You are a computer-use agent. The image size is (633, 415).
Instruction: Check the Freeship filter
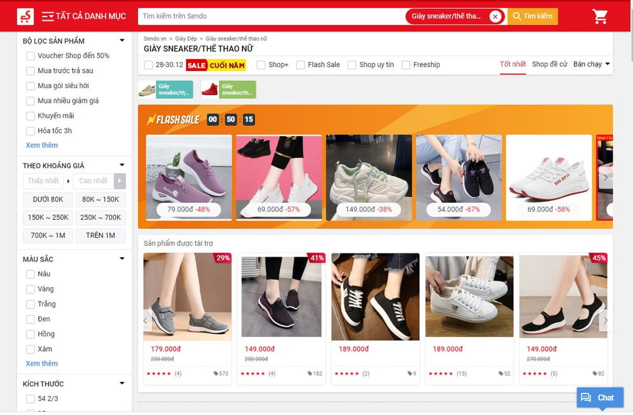(405, 65)
